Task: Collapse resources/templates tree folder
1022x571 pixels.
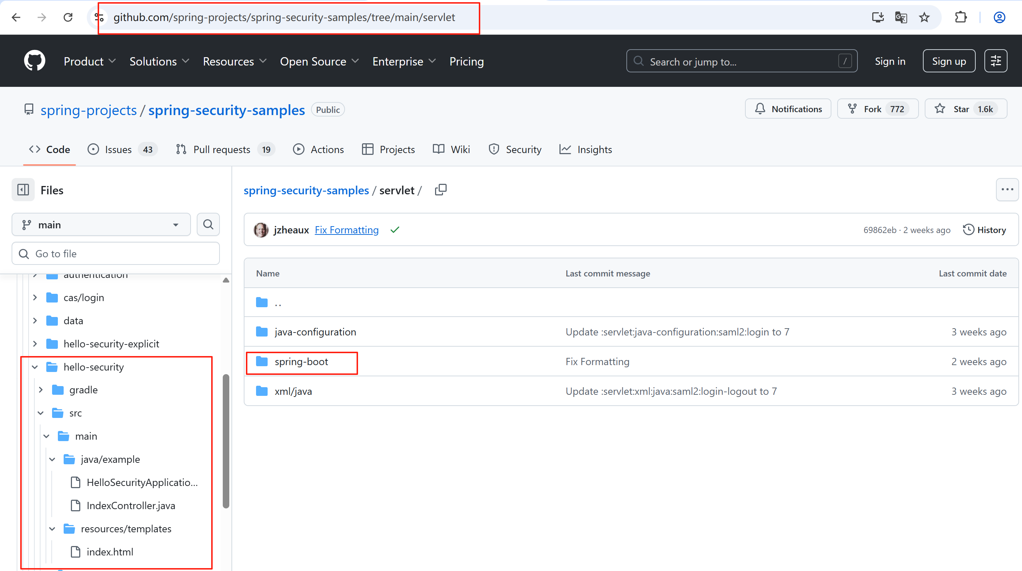Action: point(52,529)
